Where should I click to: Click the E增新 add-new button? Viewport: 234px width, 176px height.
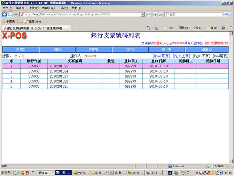(x=21, y=50)
